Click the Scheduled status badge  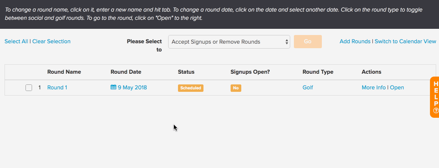pos(191,88)
